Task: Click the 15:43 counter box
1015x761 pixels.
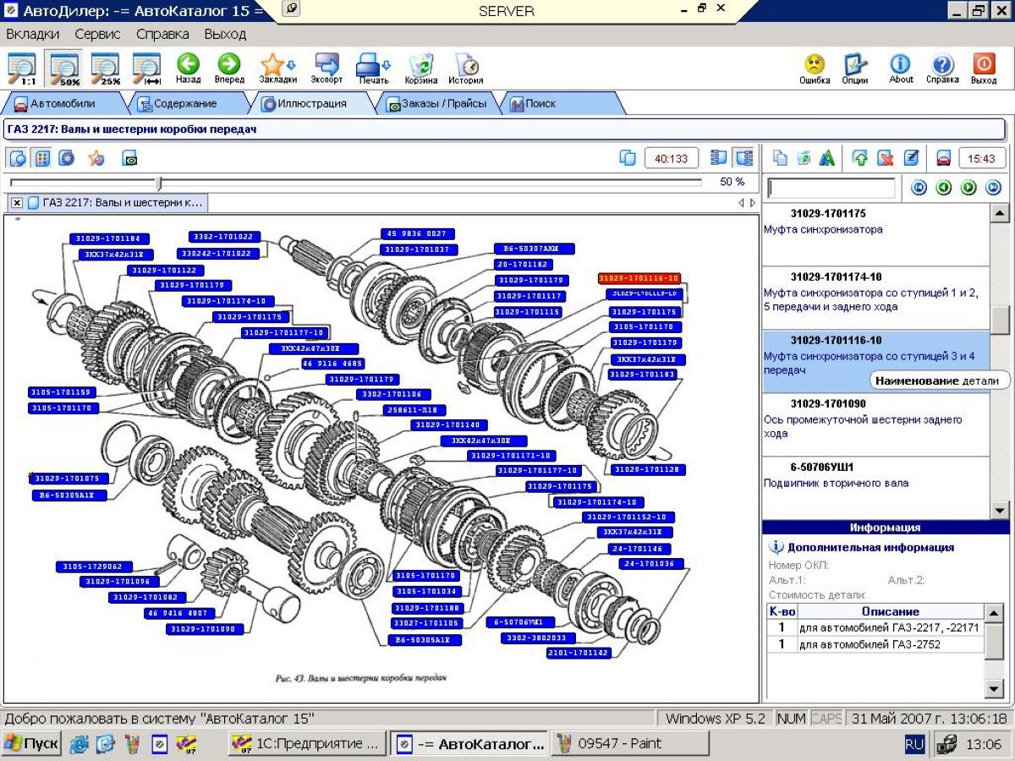Action: click(982, 157)
